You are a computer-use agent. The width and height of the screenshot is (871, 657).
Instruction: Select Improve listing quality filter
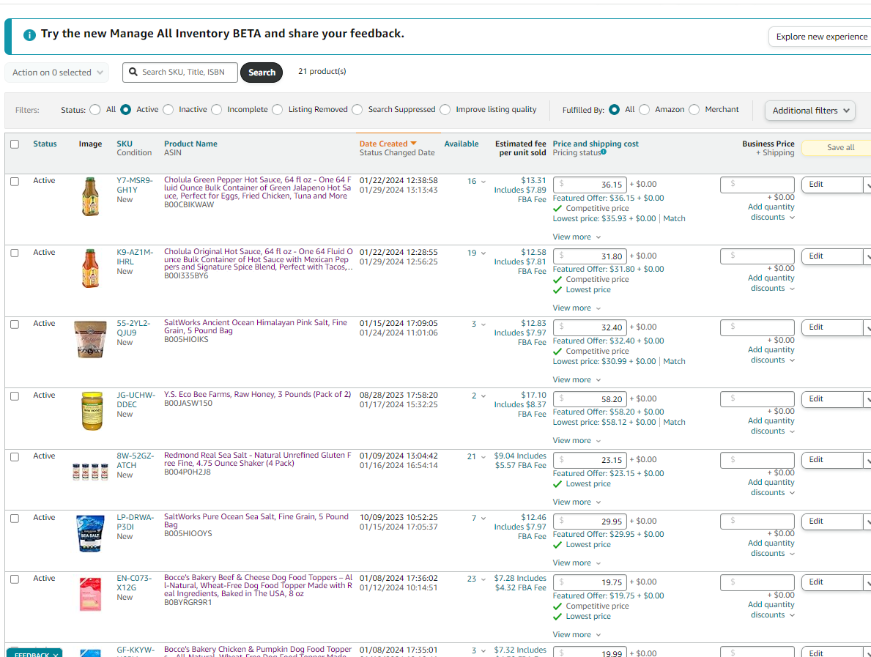[x=445, y=109]
